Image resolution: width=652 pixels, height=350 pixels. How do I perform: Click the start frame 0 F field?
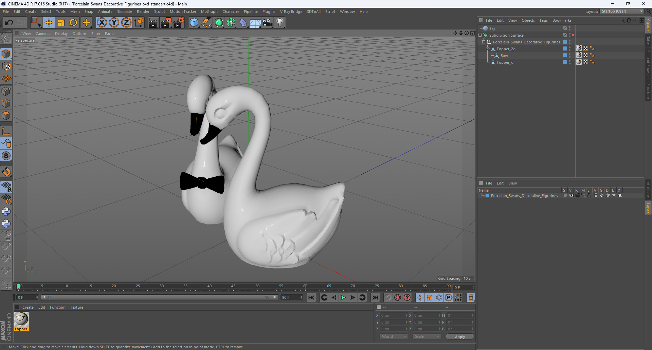pyautogui.click(x=27, y=297)
